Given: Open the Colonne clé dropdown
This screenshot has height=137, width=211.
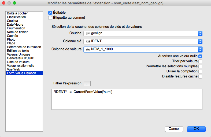Looking at the screenshot, I should (x=143, y=41).
